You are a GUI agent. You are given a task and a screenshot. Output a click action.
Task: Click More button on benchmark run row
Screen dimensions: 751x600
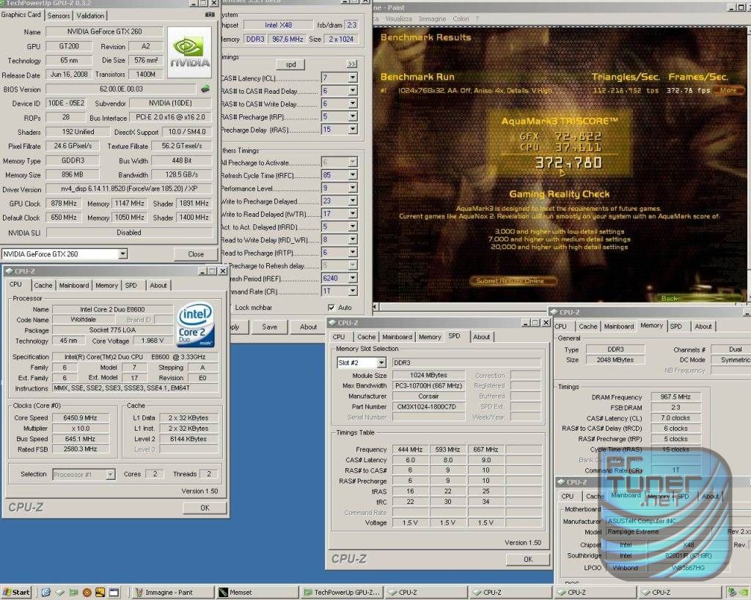click(x=728, y=90)
